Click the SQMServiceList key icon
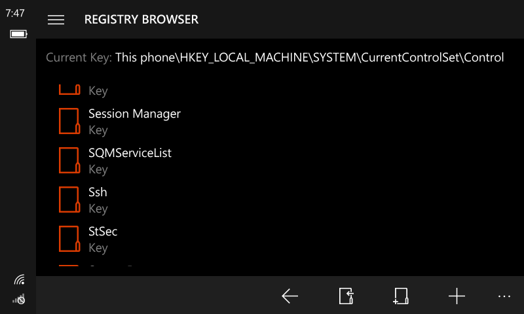 pos(69,160)
